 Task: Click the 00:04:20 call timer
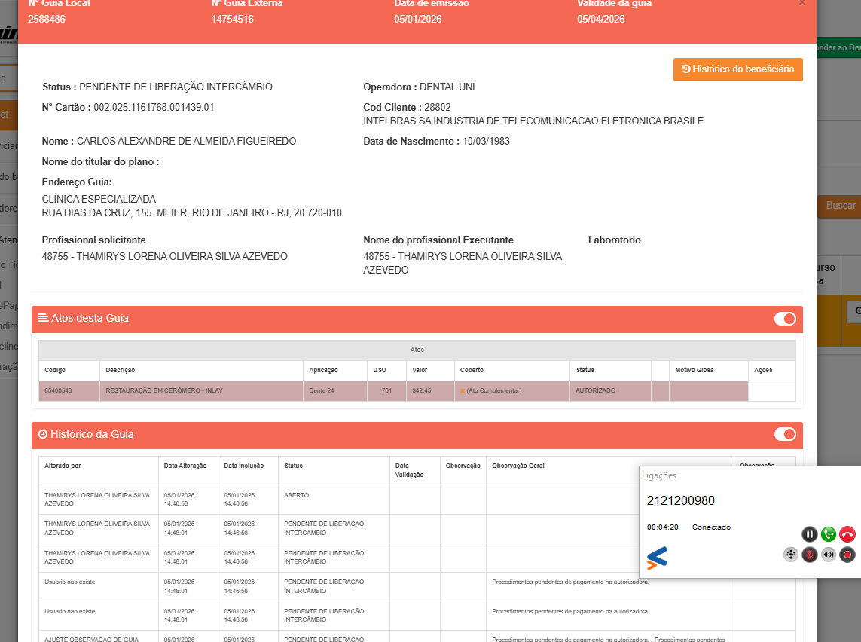pos(662,527)
